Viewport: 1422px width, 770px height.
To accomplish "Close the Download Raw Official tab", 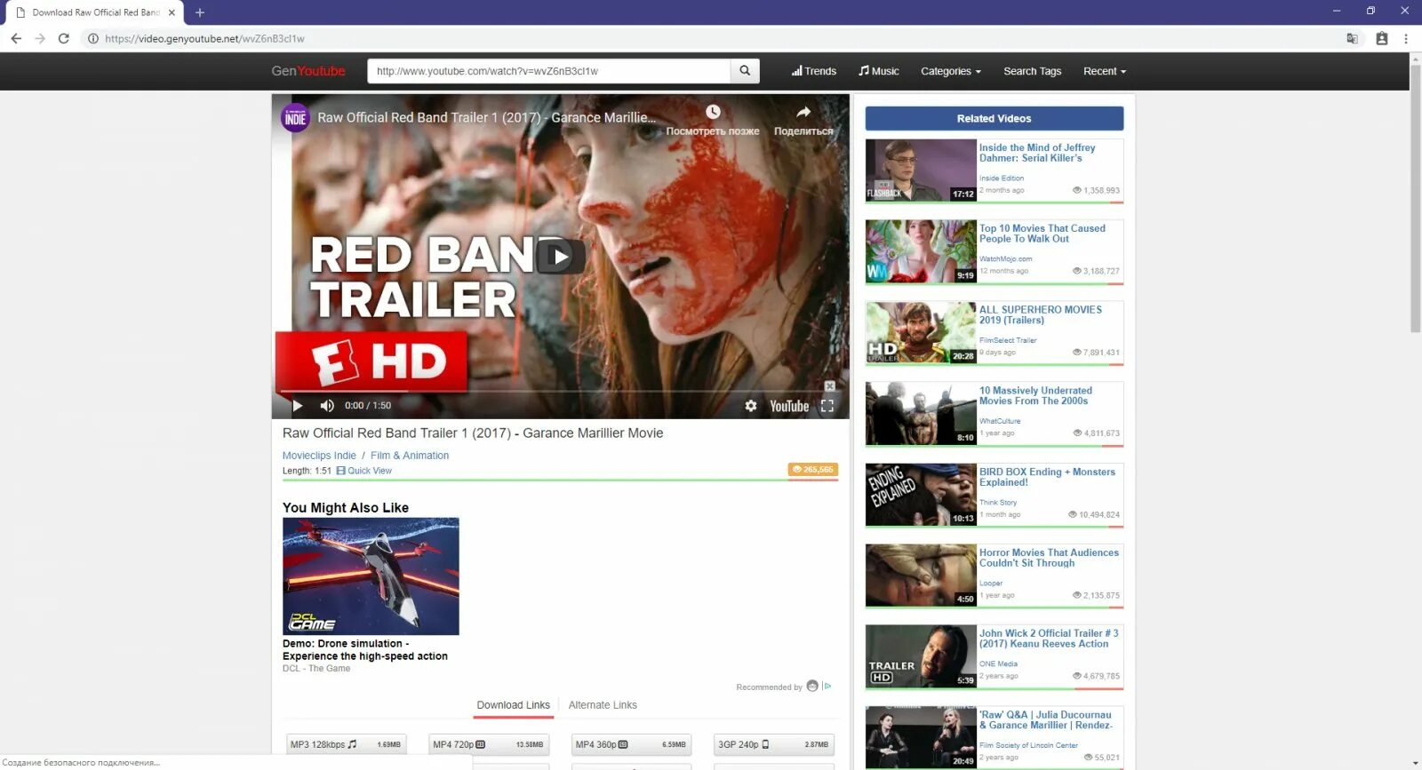I will point(172,12).
